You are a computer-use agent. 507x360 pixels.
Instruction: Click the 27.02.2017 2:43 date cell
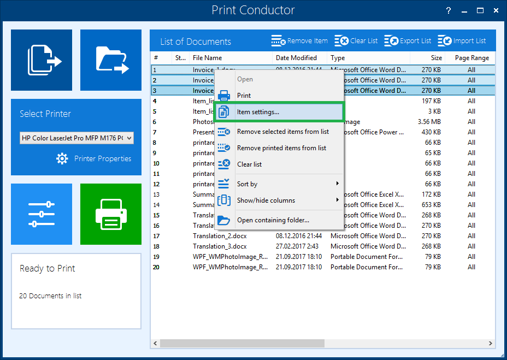point(297,246)
